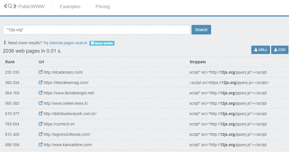This screenshot has width=289, height=152.
Task: Open external link icon for librodeisogni.net
Action: tap(40, 93)
